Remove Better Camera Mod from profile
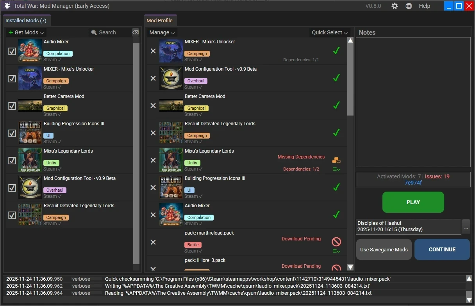The image size is (475, 306). [x=153, y=105]
